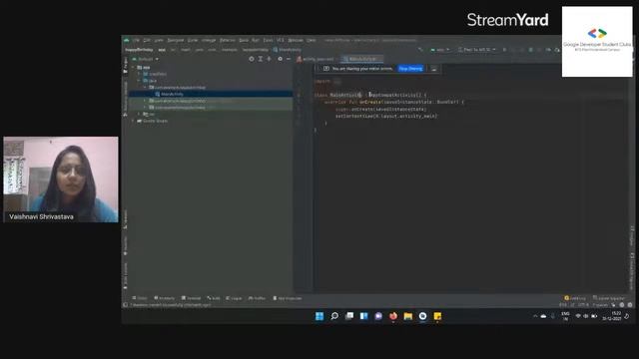Expand the res folder
This screenshot has width=639, height=359.
pyautogui.click(x=140, y=114)
